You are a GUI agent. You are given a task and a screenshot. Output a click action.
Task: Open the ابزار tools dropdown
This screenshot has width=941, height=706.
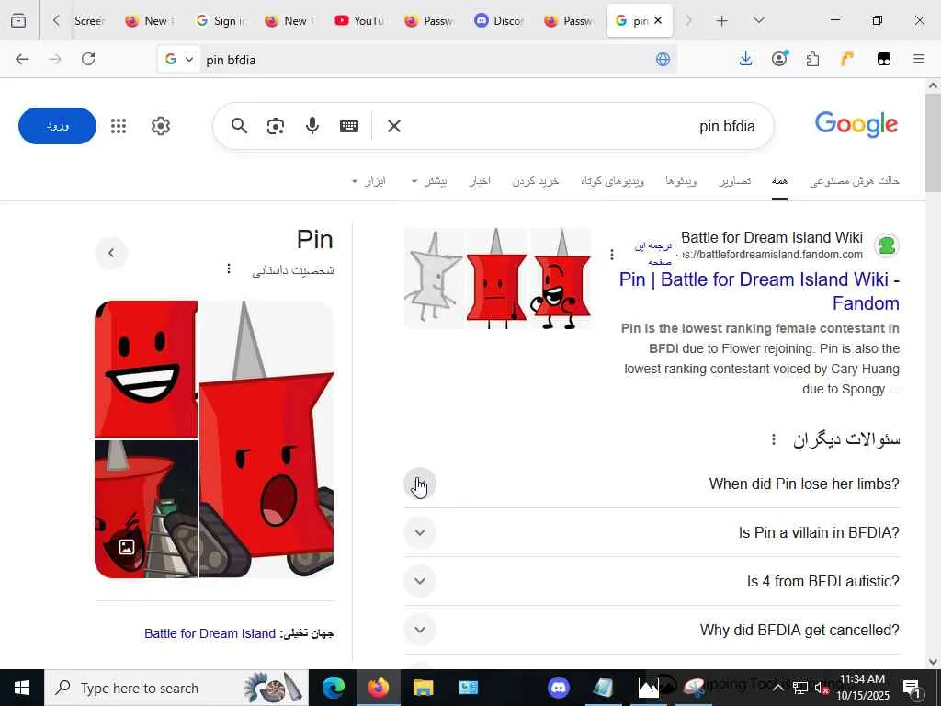tap(368, 181)
